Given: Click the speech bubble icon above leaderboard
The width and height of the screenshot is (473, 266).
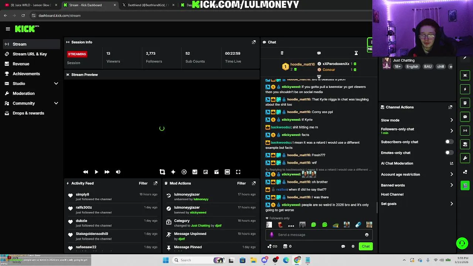Looking at the screenshot, I should point(319,53).
